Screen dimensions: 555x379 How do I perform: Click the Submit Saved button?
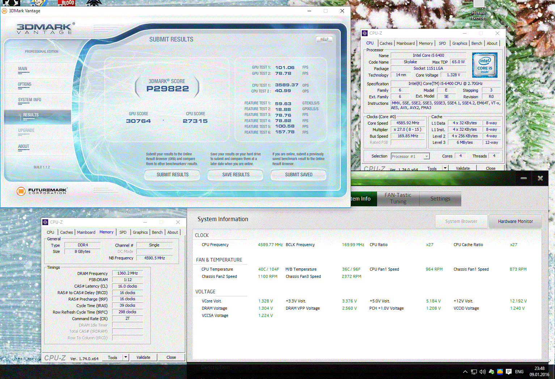click(x=299, y=175)
